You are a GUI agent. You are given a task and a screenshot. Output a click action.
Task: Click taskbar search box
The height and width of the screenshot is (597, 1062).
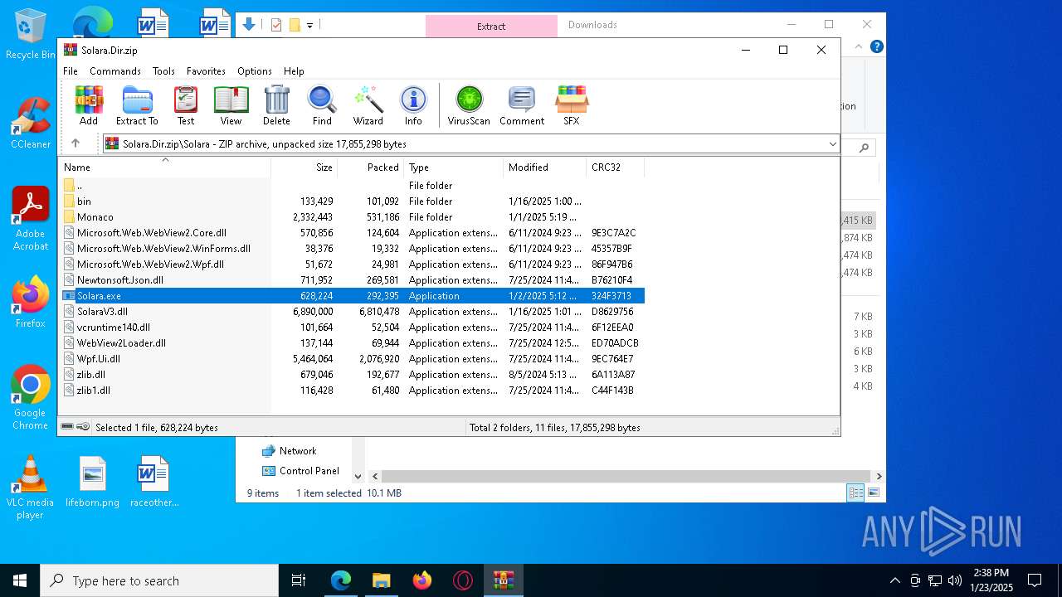tap(159, 580)
